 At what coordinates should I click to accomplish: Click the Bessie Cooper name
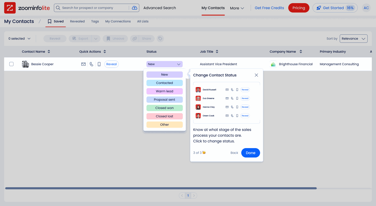point(42,64)
